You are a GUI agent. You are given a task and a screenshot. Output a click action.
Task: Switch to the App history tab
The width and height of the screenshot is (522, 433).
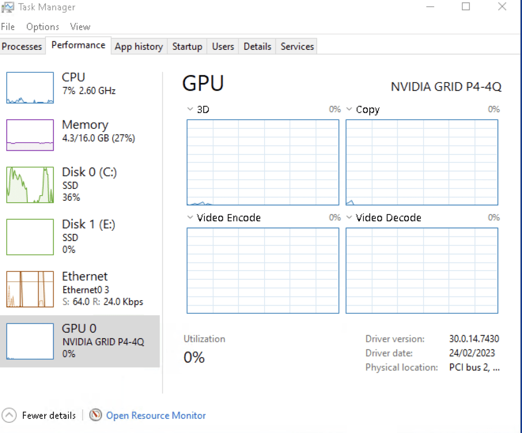[x=138, y=46]
